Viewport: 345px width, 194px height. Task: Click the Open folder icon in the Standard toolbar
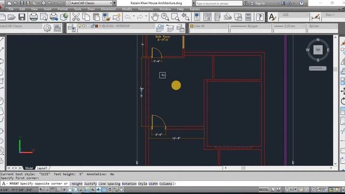pos(11,17)
